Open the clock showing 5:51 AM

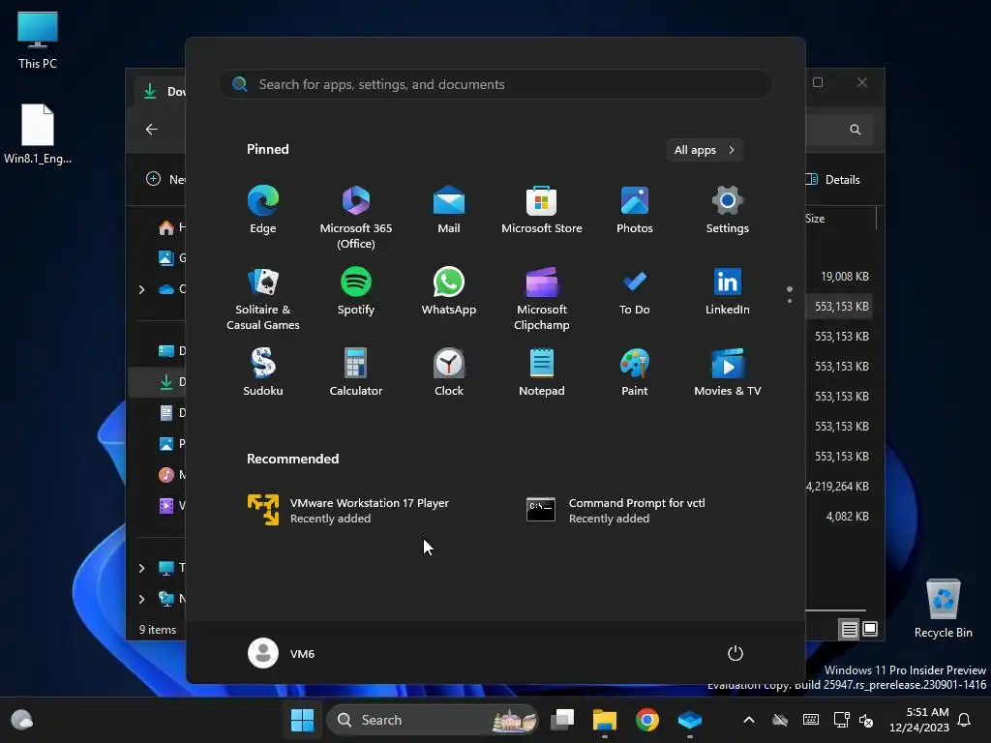pyautogui.click(x=919, y=720)
